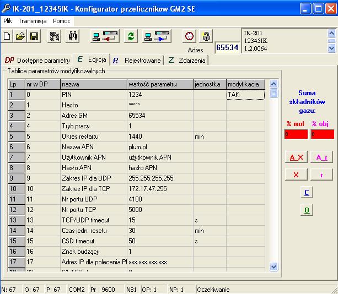Click the red clock icon
338x294 pixels.
pos(189,36)
